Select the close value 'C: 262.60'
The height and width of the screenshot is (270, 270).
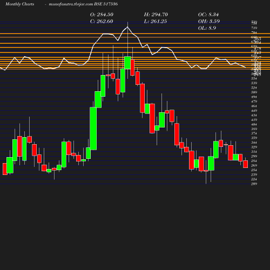(102, 22)
